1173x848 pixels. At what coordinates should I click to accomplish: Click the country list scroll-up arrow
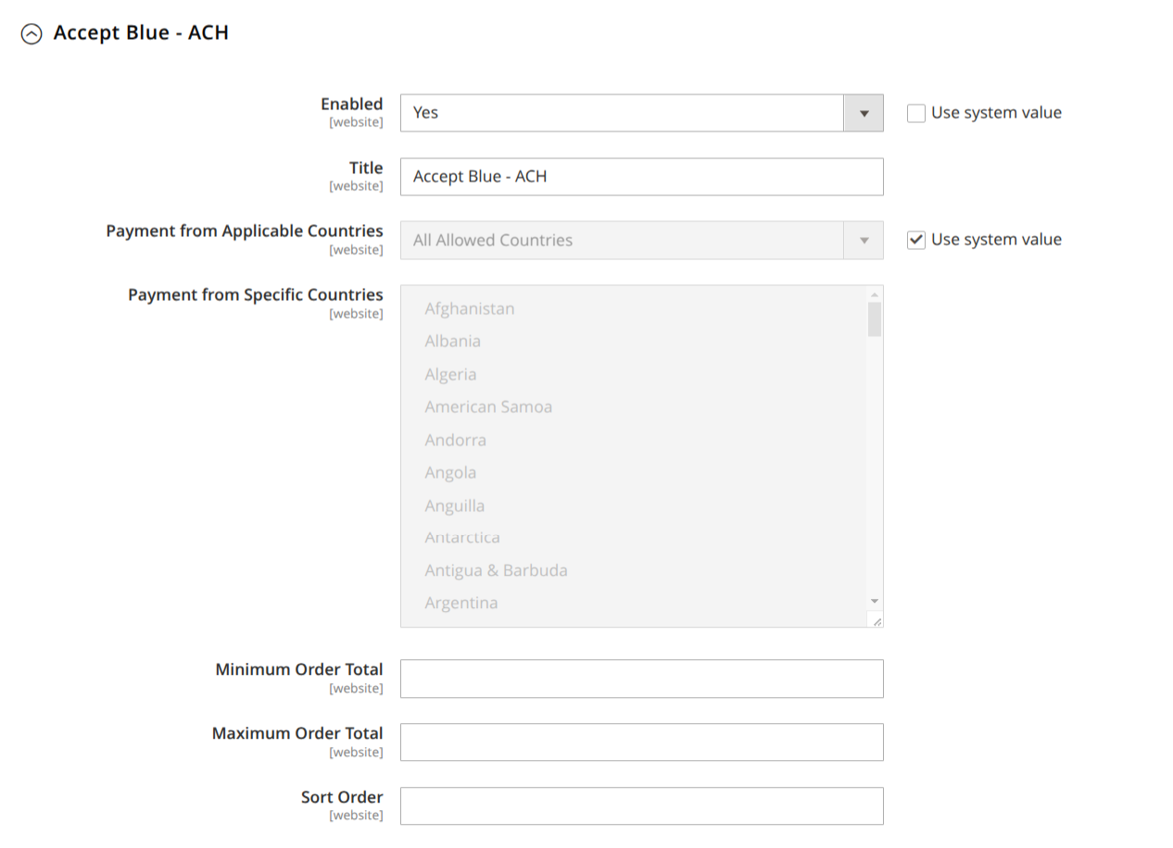[x=875, y=294]
